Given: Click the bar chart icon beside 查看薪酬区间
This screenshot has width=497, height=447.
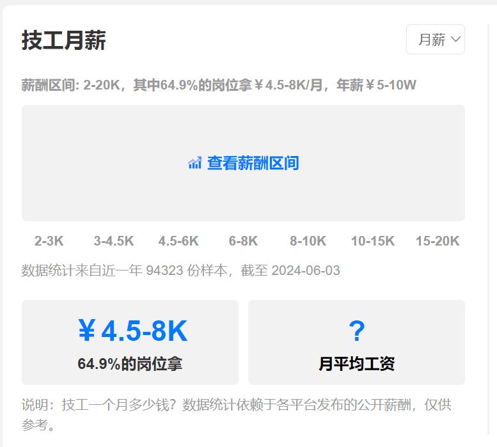Looking at the screenshot, I should tap(194, 163).
